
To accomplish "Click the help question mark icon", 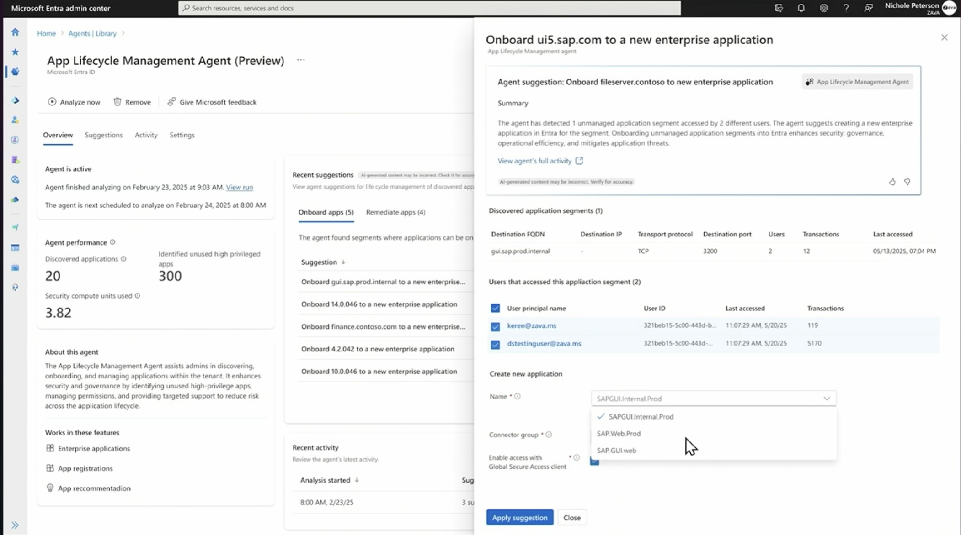I will coord(846,8).
